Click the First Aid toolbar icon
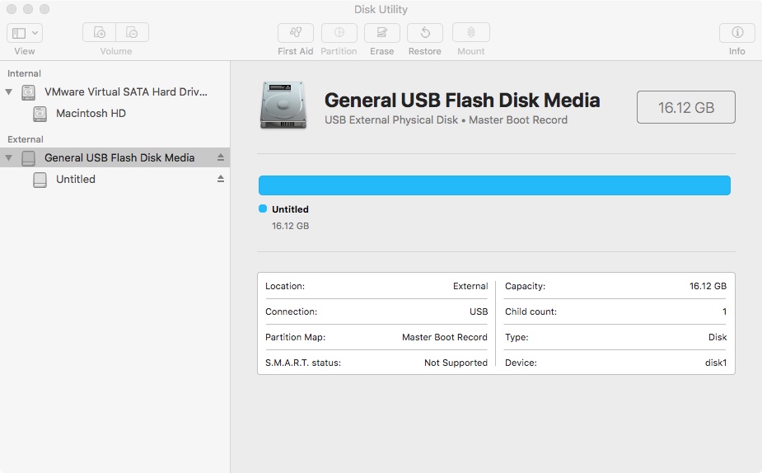This screenshot has width=762, height=473. (296, 33)
